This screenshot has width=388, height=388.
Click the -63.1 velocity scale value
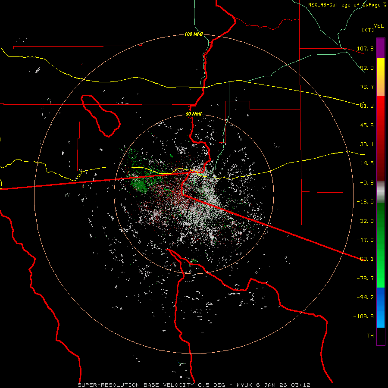[365, 259]
